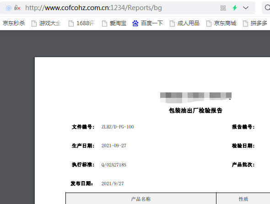Click the Baidu paw icon
This screenshot has height=204, width=270.
tap(135, 23)
